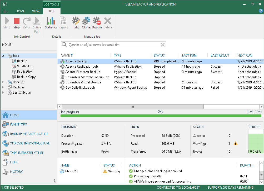Image resolution: width=264 pixels, height=191 pixels.
Task: Go to Tape Infrastructure view
Action: (27, 153)
